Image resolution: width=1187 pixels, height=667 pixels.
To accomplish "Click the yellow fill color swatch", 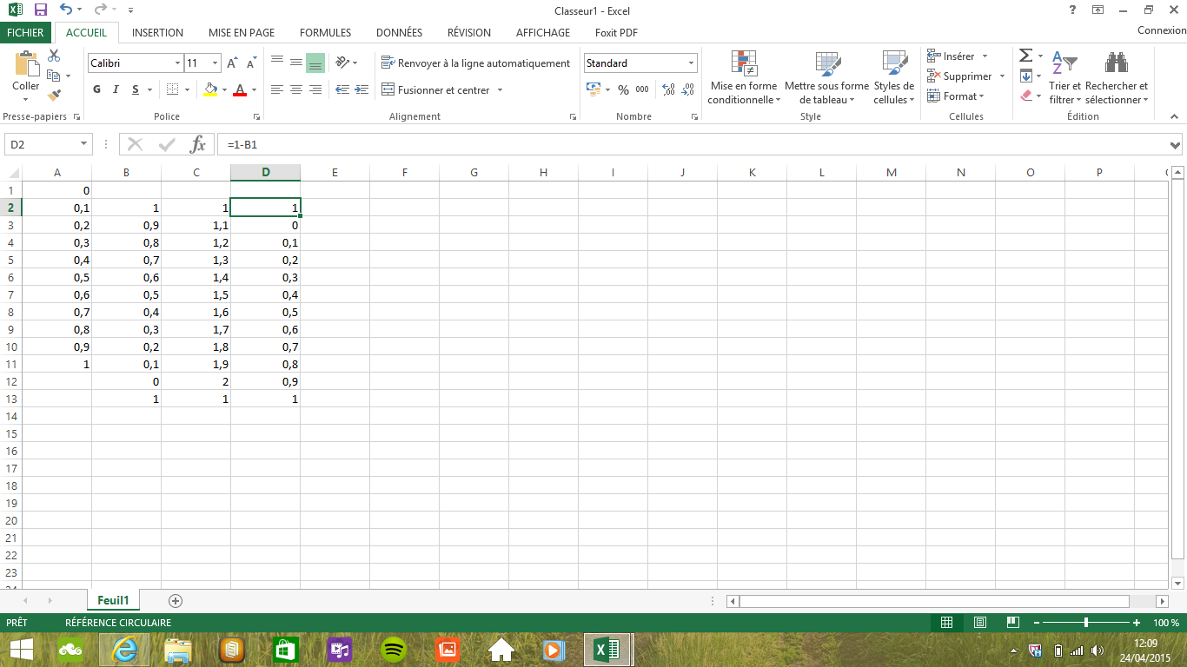I will 209,89.
